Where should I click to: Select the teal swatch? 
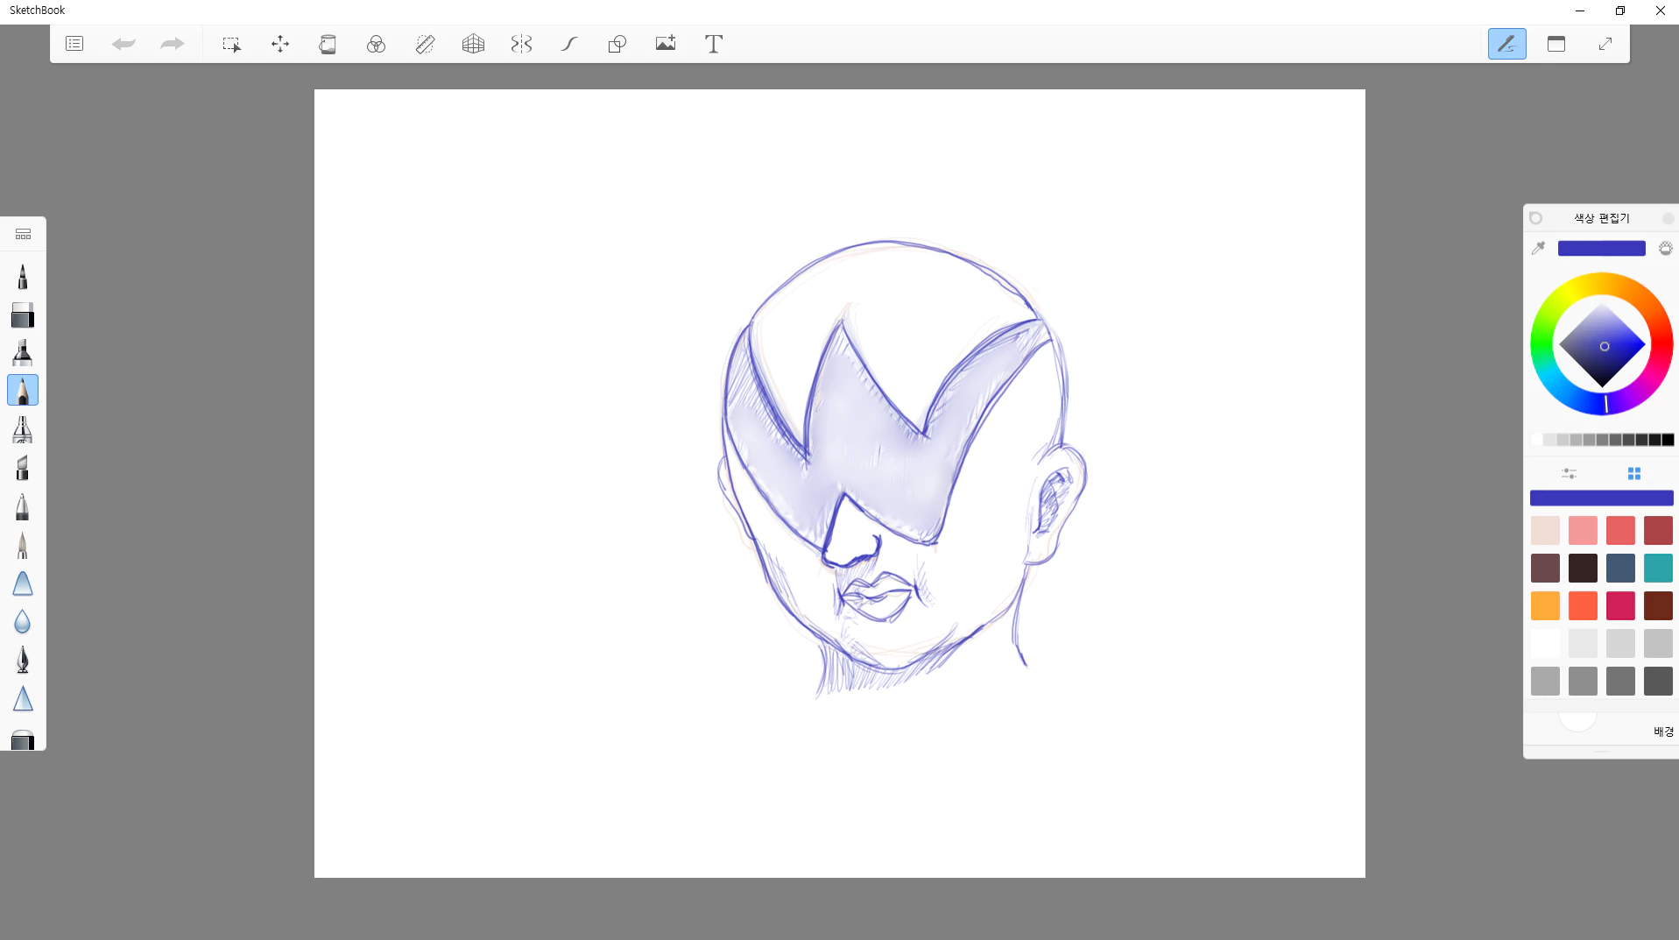tap(1658, 568)
